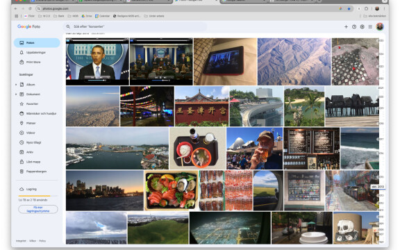Open skull graffiti photo

pyautogui.click(x=356, y=228)
